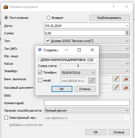
Task: Click the email field showing mary@club-is.ru in the dialog
Action: (x=73, y=81)
